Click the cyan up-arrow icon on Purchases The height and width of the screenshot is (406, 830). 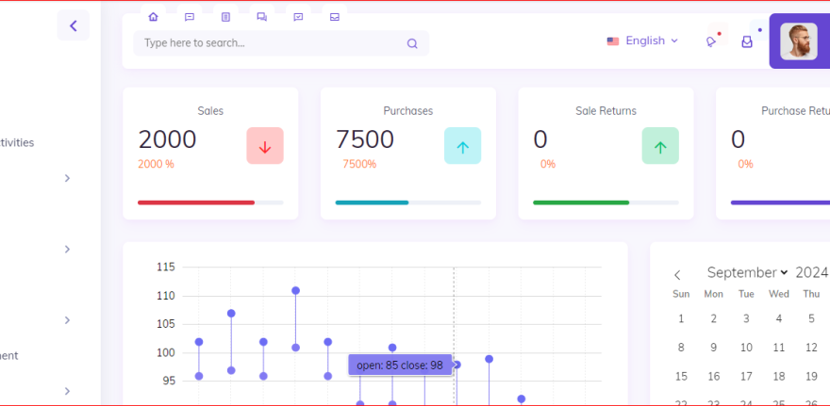tap(462, 146)
